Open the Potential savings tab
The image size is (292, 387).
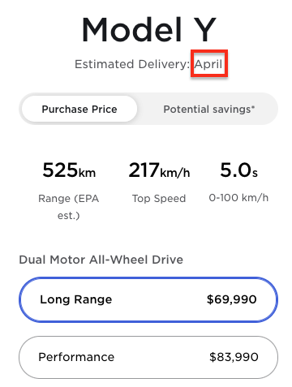[209, 109]
